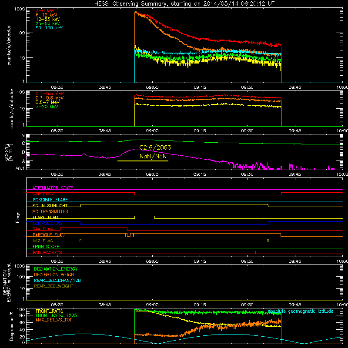Viewport: 348px width, 348px height.
Task: Click the HESSI Observing Summary title text
Action: pyautogui.click(x=184, y=4)
